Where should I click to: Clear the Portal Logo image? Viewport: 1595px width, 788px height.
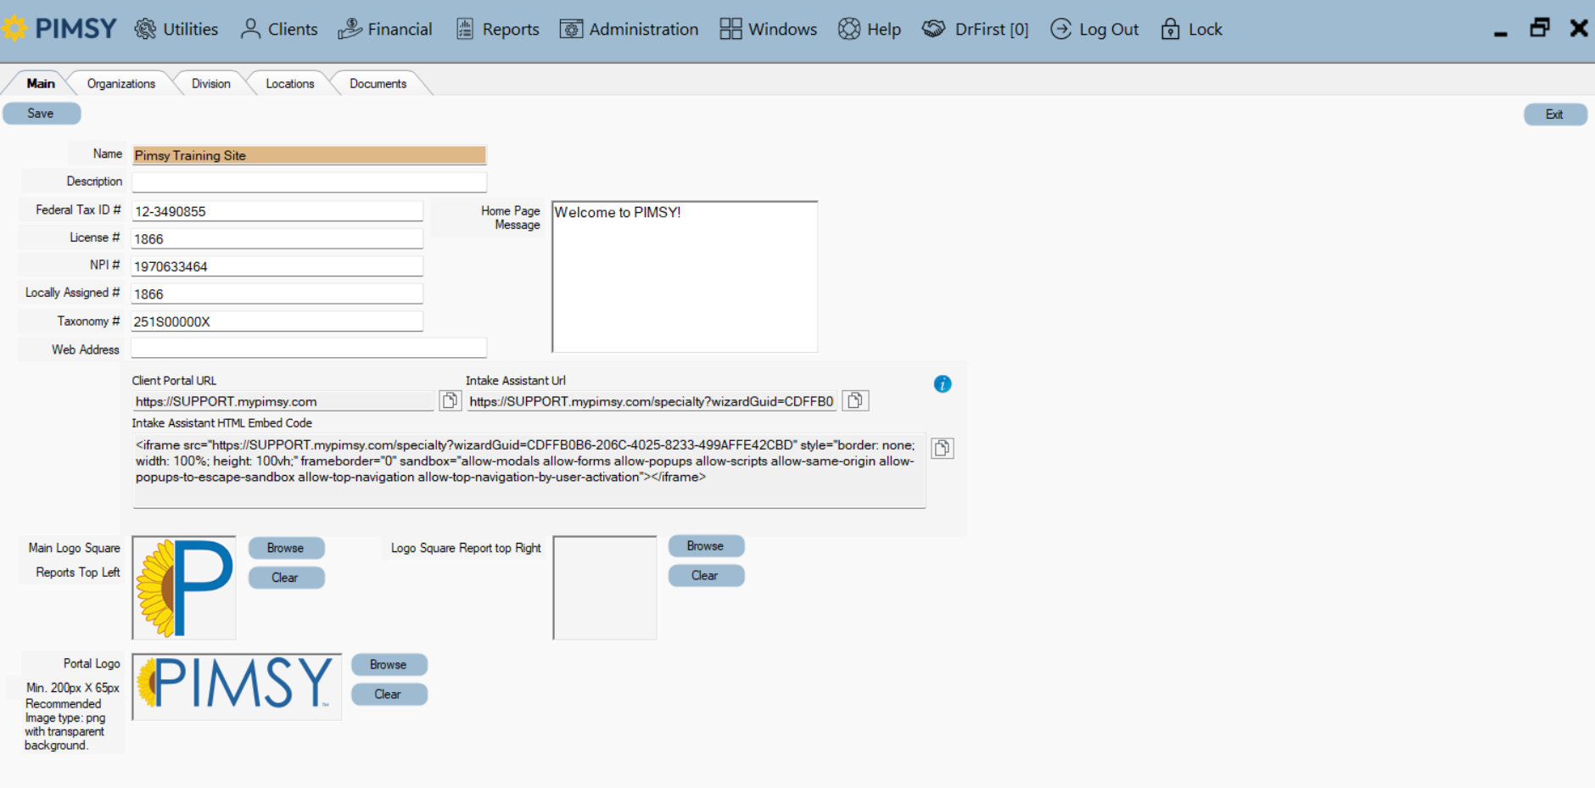tap(389, 693)
